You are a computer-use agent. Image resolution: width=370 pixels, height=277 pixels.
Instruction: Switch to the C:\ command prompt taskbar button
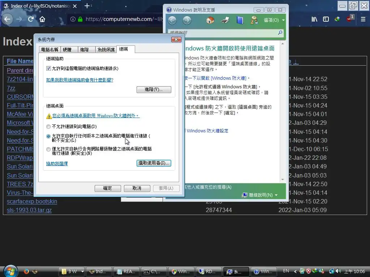153,271
